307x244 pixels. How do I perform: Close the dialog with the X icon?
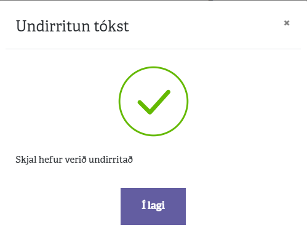pyautogui.click(x=287, y=23)
